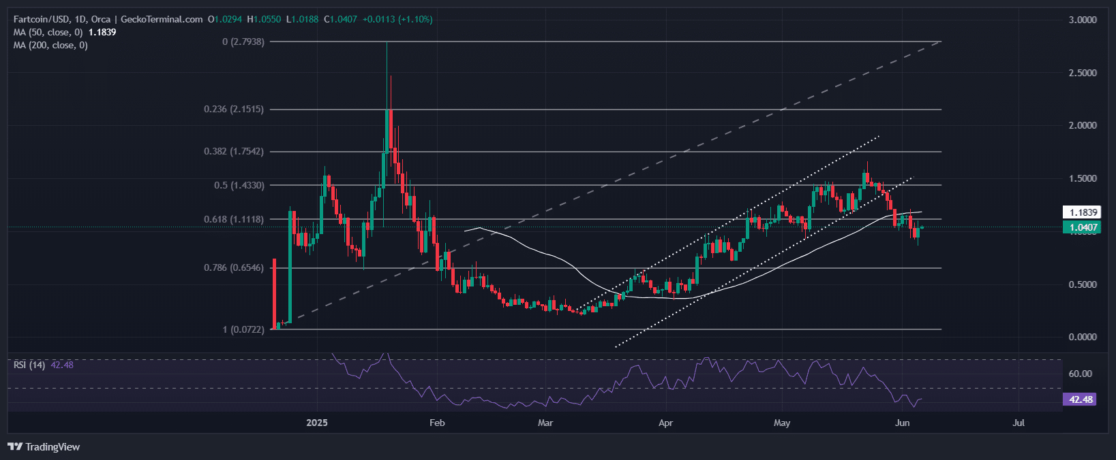Select Fibonacci level 0.786 (0.6546) label
Screen dimensions: 1116x460
[234, 267]
